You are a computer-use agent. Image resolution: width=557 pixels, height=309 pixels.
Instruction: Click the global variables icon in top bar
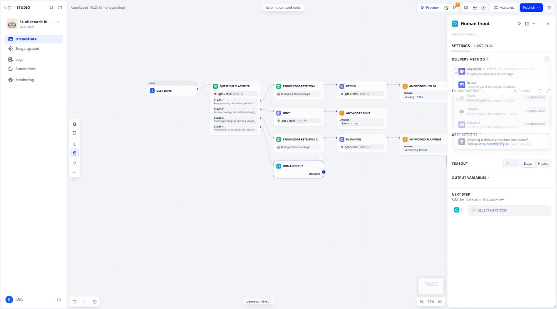click(483, 8)
